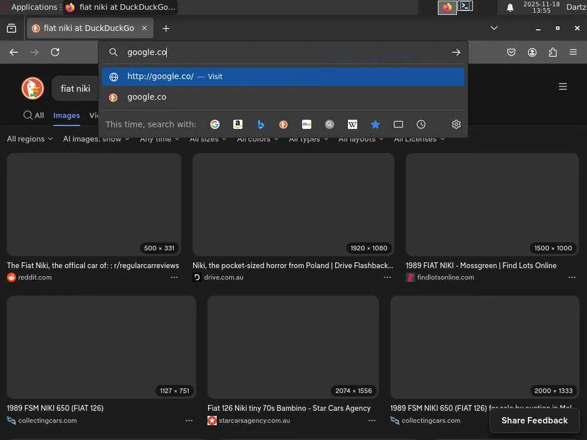Image resolution: width=587 pixels, height=440 pixels.
Task: Expand the All types filter dropdown
Action: [308, 139]
